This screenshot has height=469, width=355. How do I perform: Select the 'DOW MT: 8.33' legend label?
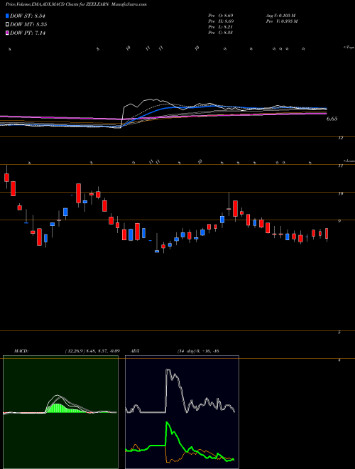click(28, 25)
